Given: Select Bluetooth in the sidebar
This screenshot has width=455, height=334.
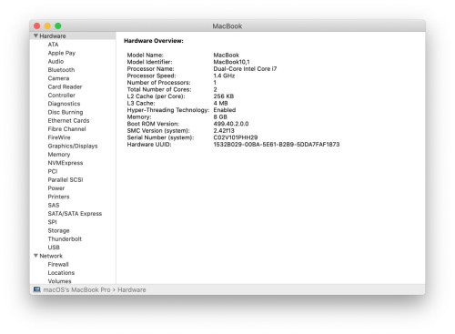Looking at the screenshot, I should [x=61, y=70].
